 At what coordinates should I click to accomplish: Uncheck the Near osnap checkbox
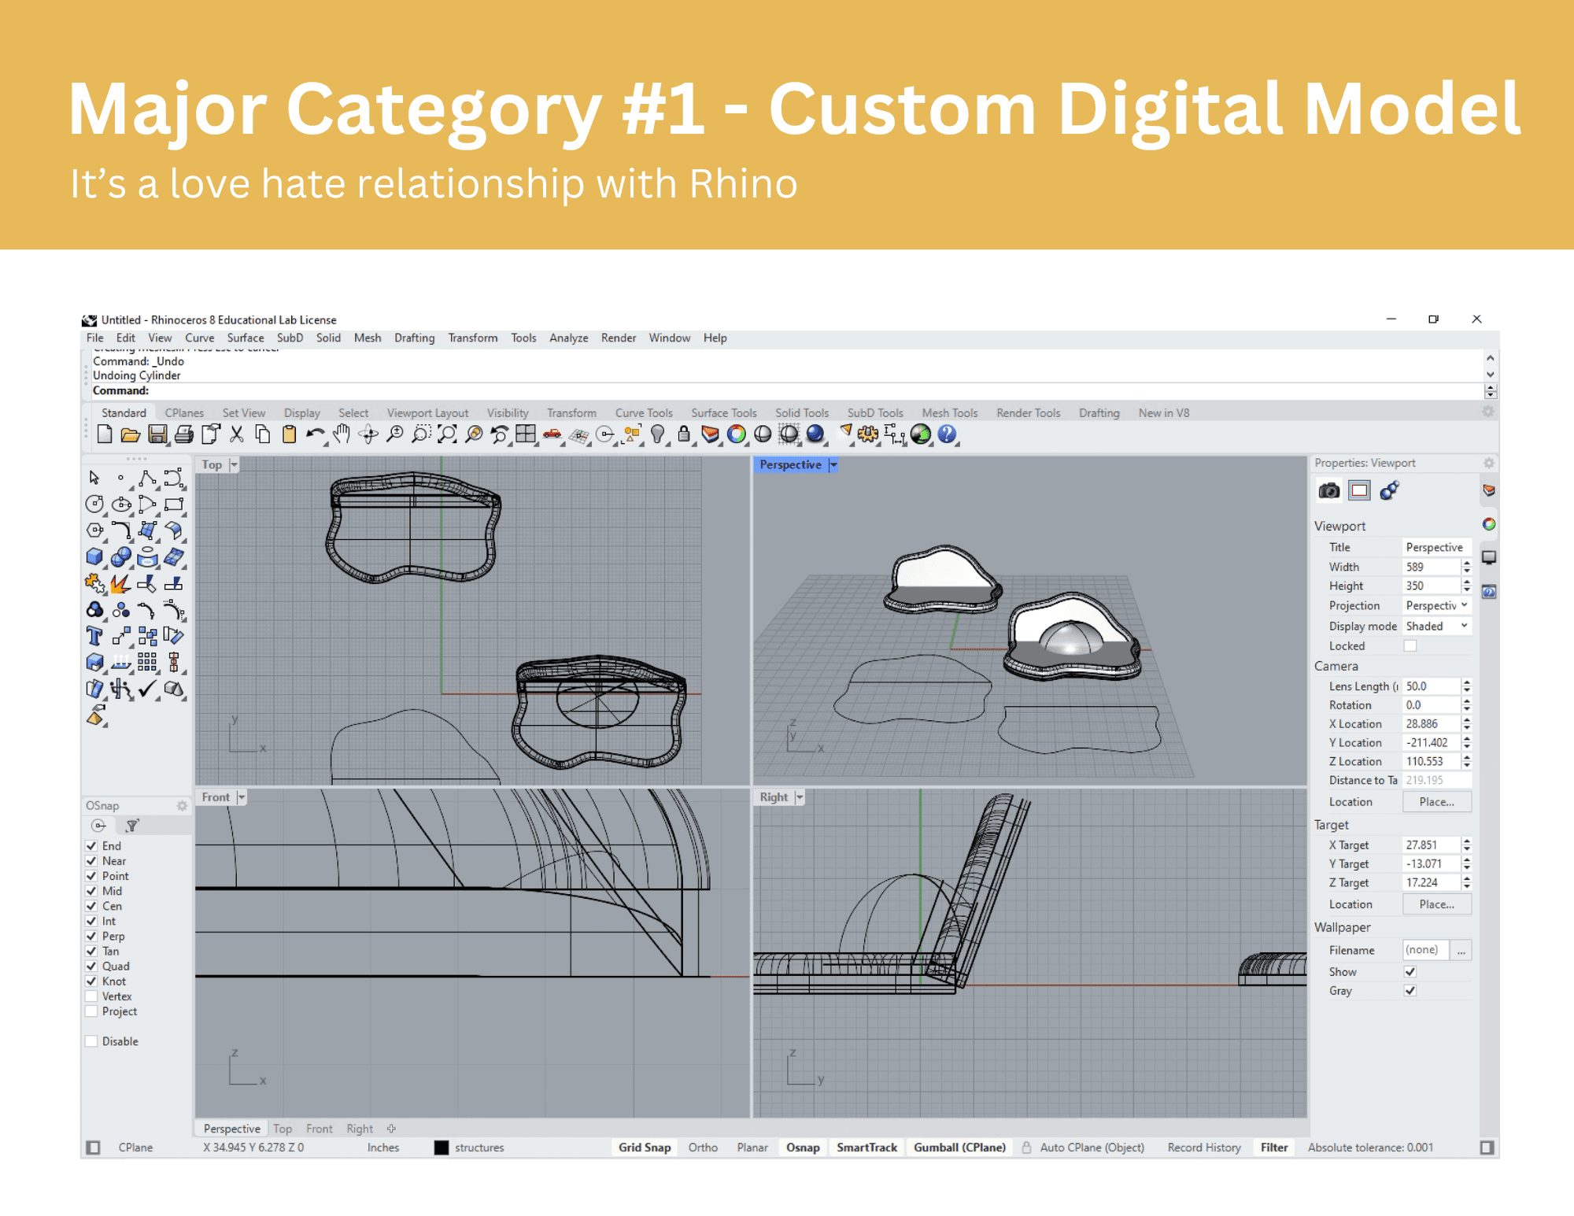[91, 861]
